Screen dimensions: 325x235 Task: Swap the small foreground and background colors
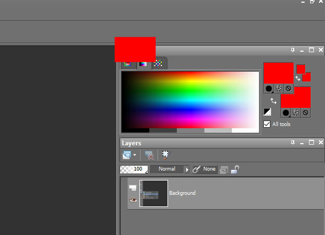coord(298,79)
